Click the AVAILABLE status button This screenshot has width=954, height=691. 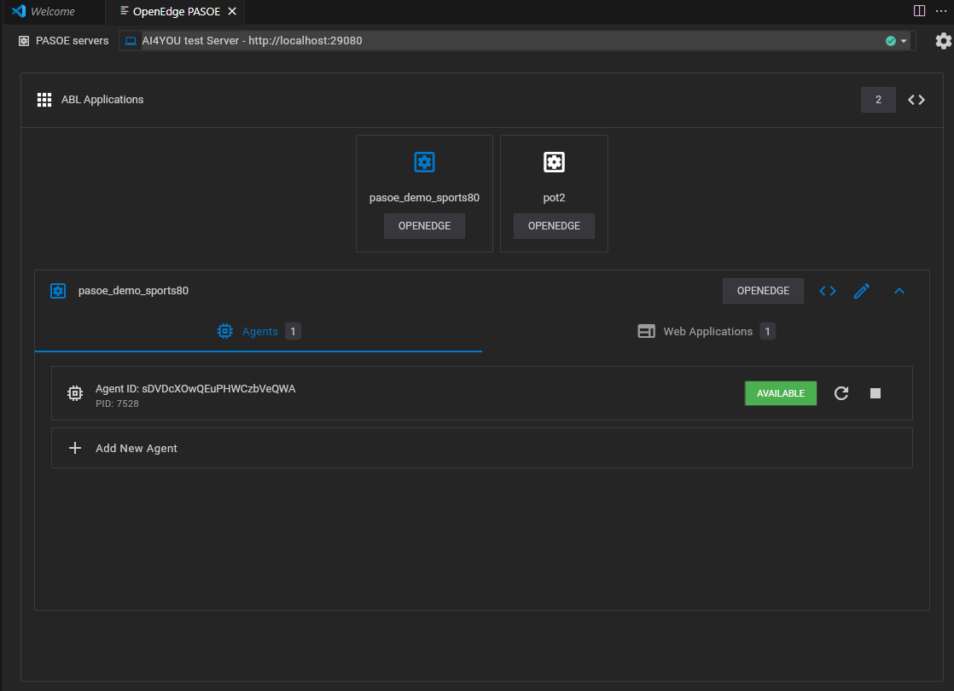coord(781,393)
